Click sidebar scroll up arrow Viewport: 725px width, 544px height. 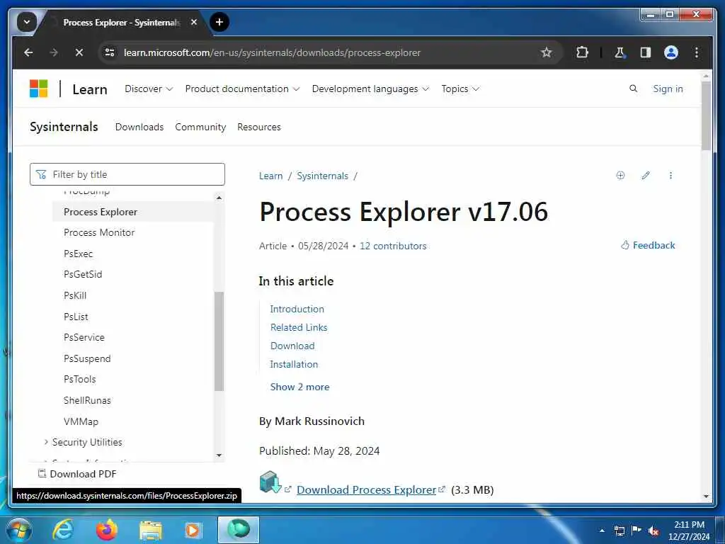219,198
